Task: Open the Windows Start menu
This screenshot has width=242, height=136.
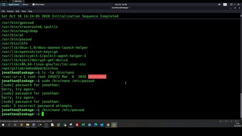Action: pos(3,125)
